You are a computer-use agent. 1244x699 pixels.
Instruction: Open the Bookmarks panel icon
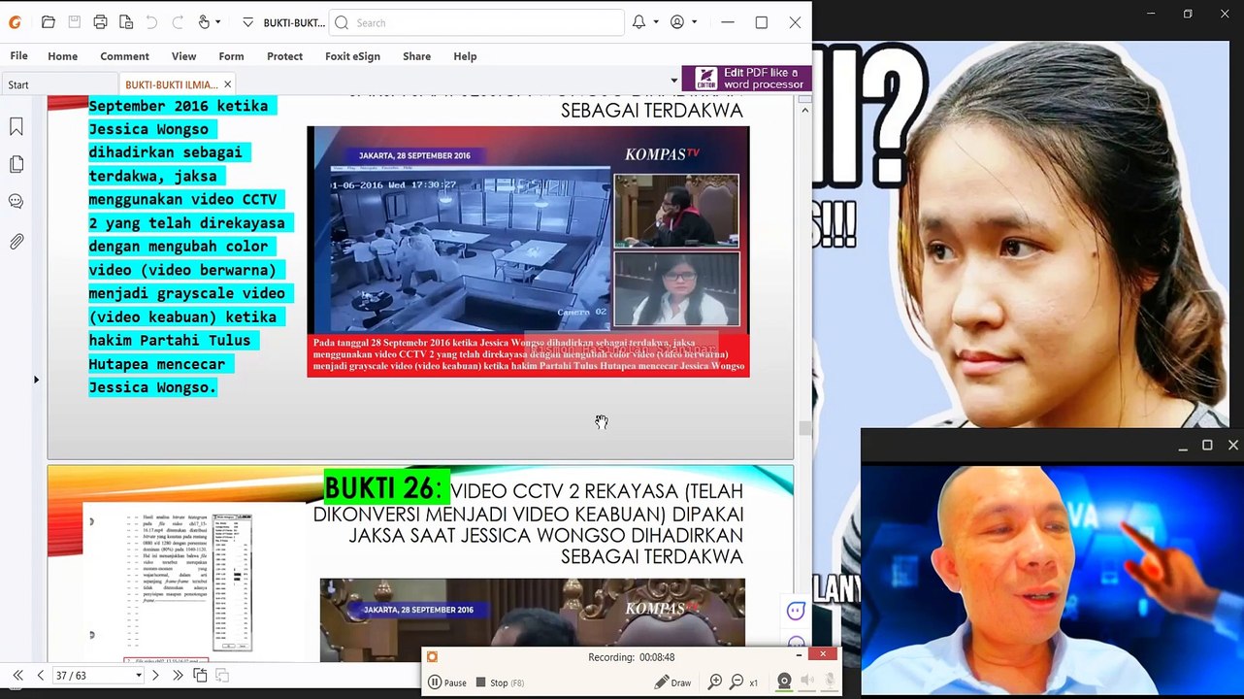[16, 127]
